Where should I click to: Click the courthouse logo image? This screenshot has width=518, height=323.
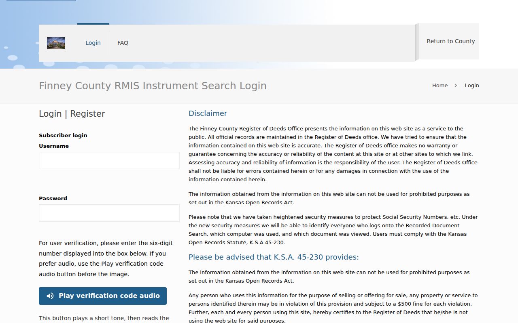pyautogui.click(x=56, y=43)
